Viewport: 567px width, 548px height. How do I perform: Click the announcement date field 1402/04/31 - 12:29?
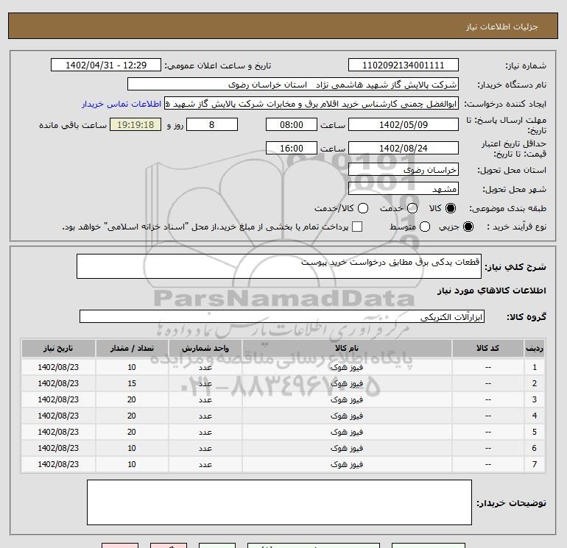[106, 65]
